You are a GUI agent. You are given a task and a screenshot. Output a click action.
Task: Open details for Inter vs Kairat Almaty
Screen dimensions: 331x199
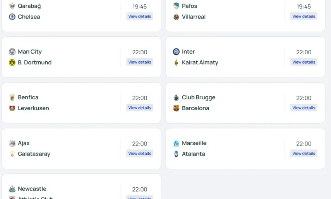point(304,62)
